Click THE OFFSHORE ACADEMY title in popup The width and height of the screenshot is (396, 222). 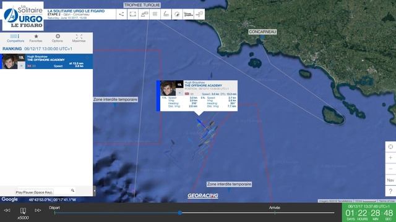[204, 86]
